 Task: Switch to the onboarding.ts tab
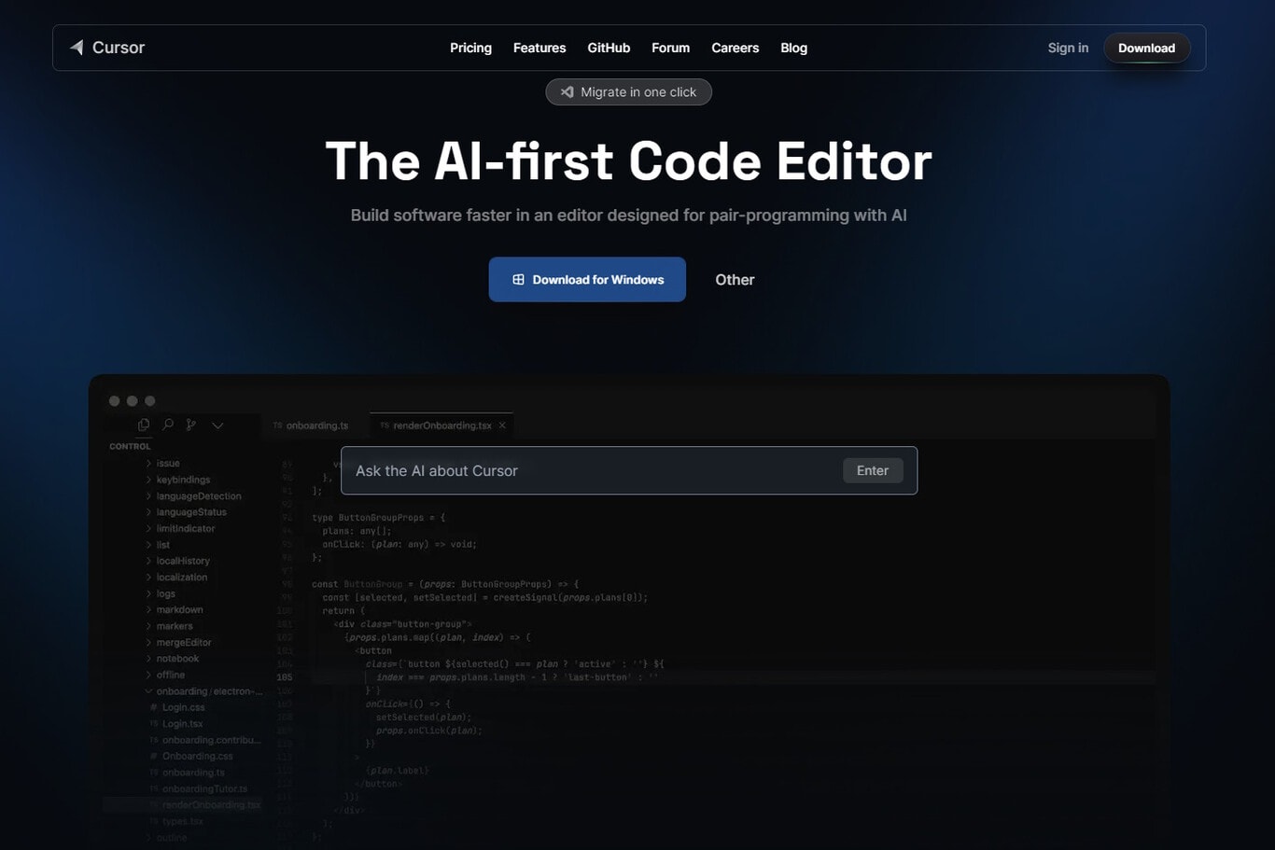(316, 425)
